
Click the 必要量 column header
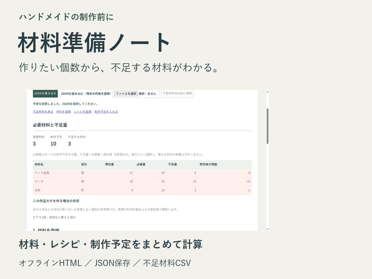point(141,165)
